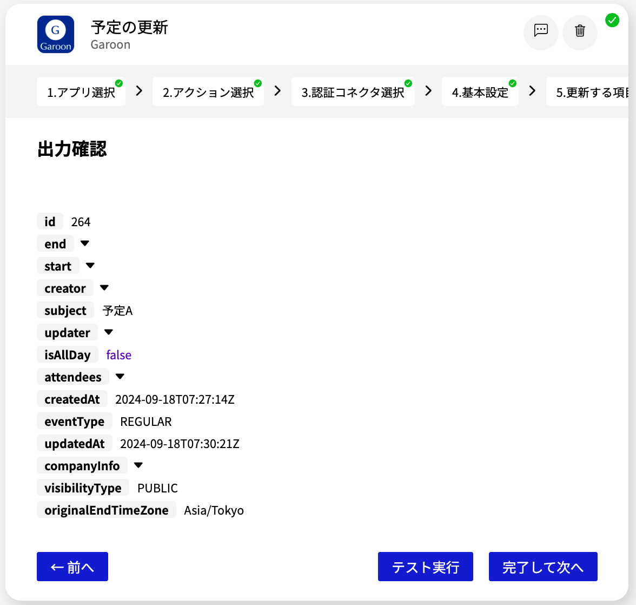Screen dimensions: 636x605
Task: Expand the companyInfo field
Action: click(138, 465)
